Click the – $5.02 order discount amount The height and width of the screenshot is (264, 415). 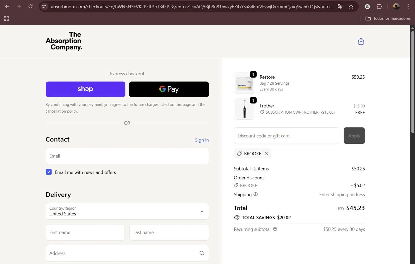(x=357, y=185)
